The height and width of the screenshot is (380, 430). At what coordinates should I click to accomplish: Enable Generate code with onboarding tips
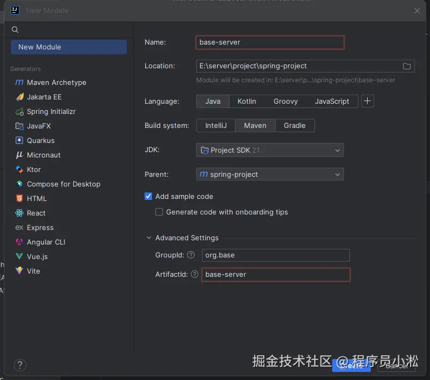[x=159, y=212]
